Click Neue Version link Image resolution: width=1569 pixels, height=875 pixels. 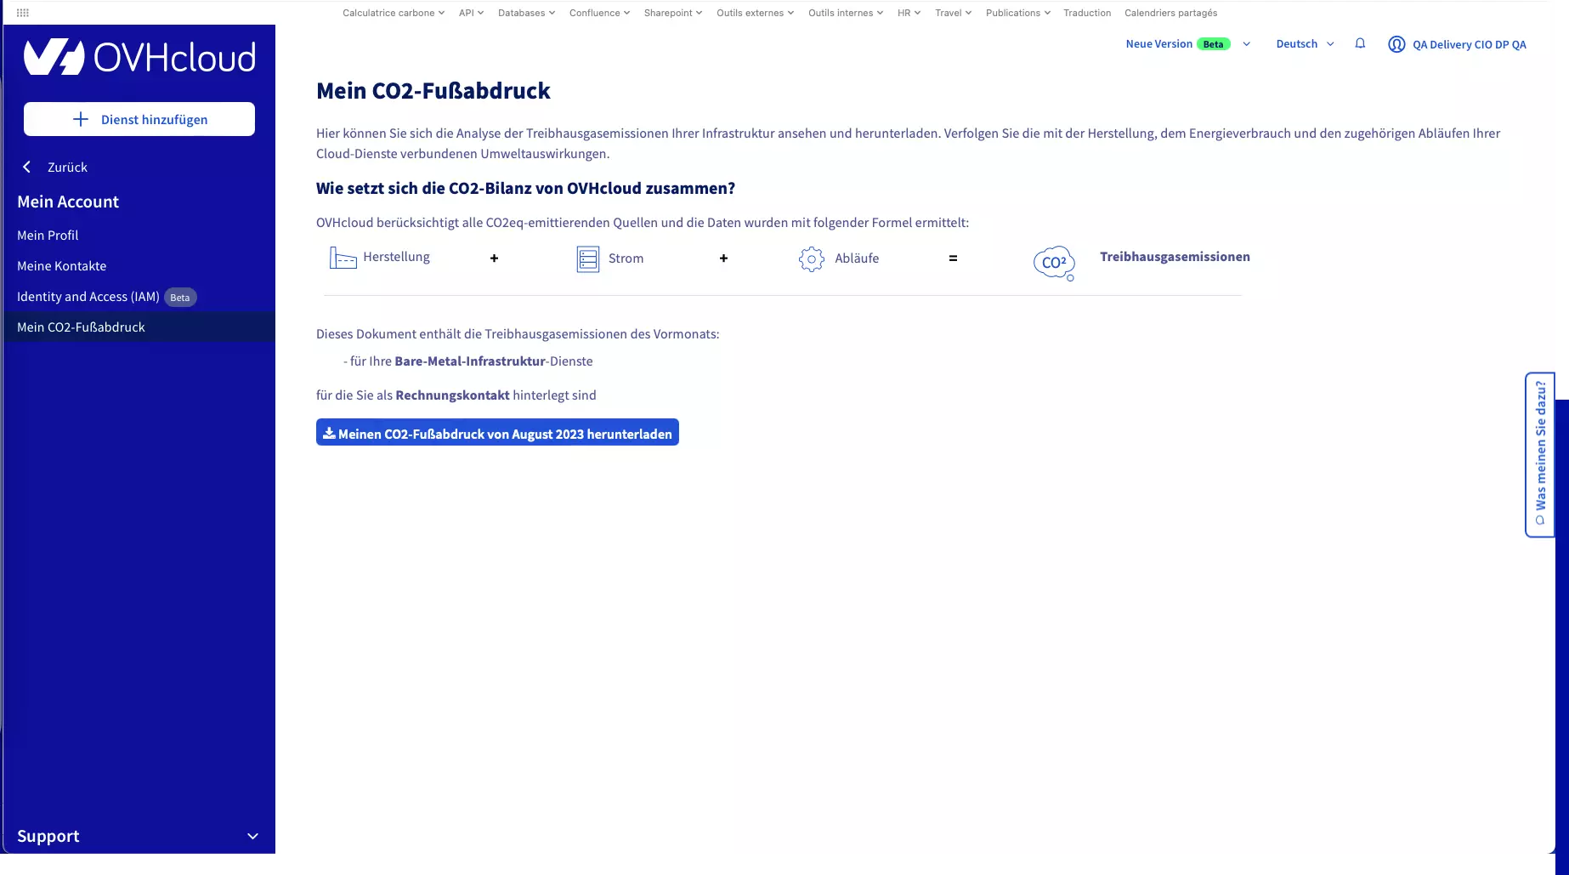(x=1158, y=43)
